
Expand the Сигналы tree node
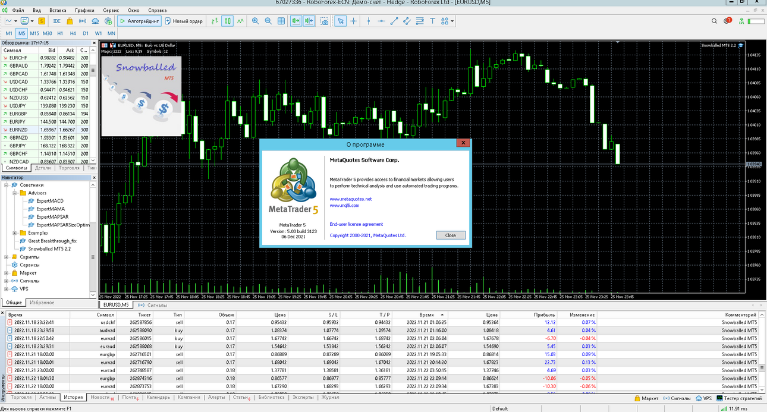click(x=7, y=281)
